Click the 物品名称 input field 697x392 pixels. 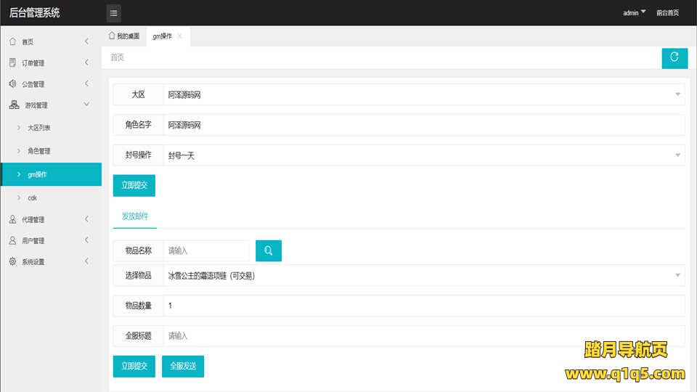coord(206,250)
